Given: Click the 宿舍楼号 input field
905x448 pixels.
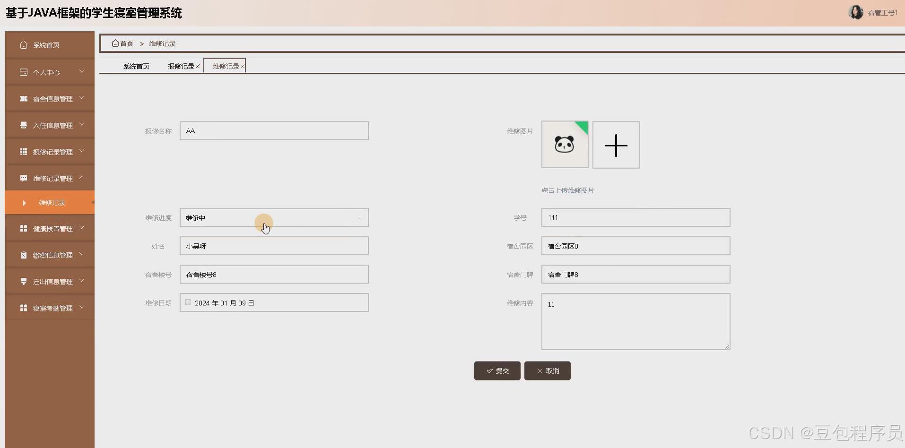Looking at the screenshot, I should 274,274.
